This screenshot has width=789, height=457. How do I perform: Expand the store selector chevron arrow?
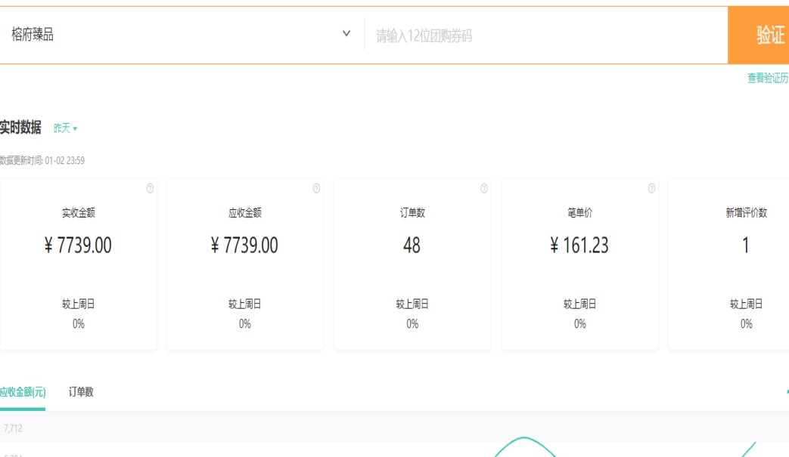346,34
